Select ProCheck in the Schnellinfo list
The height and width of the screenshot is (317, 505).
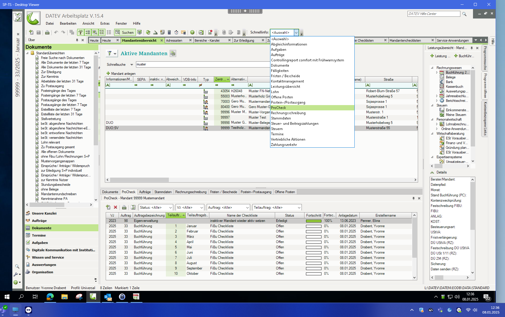(278, 108)
